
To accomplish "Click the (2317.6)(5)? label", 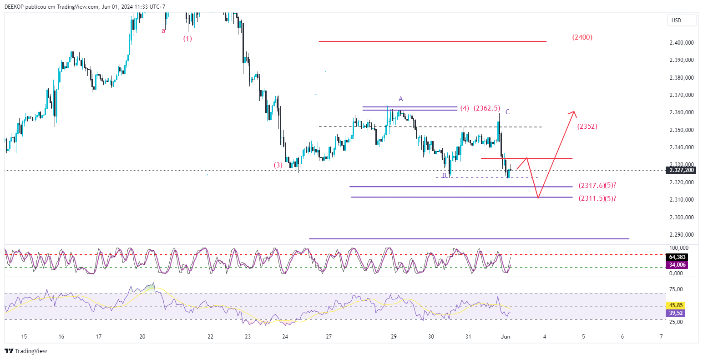I will [597, 186].
